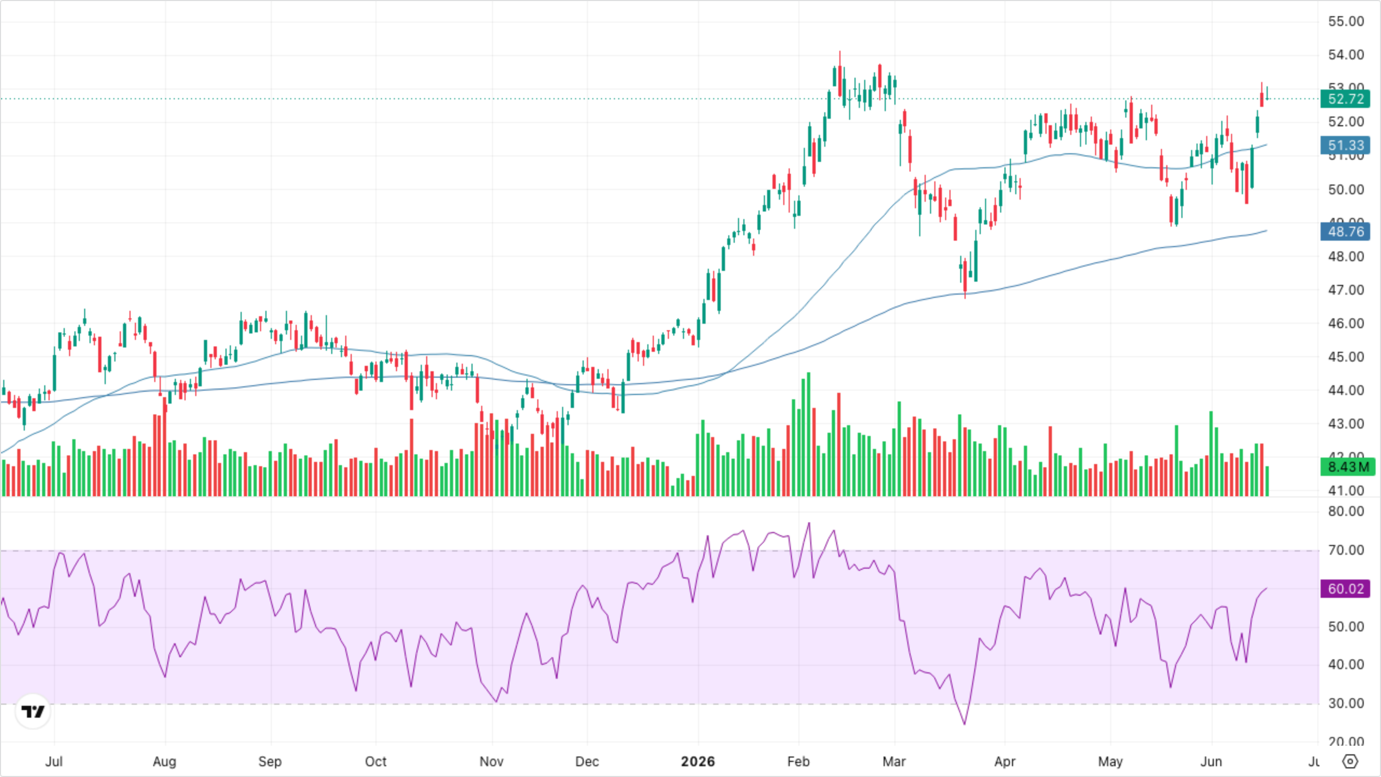Click the RSI line low point in late March

[964, 724]
